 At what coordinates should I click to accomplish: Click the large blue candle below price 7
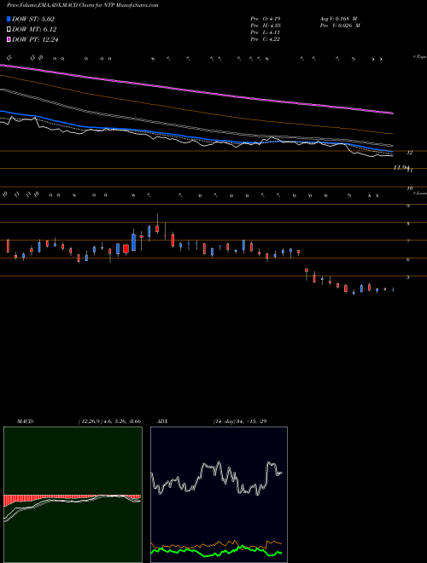pos(134,242)
